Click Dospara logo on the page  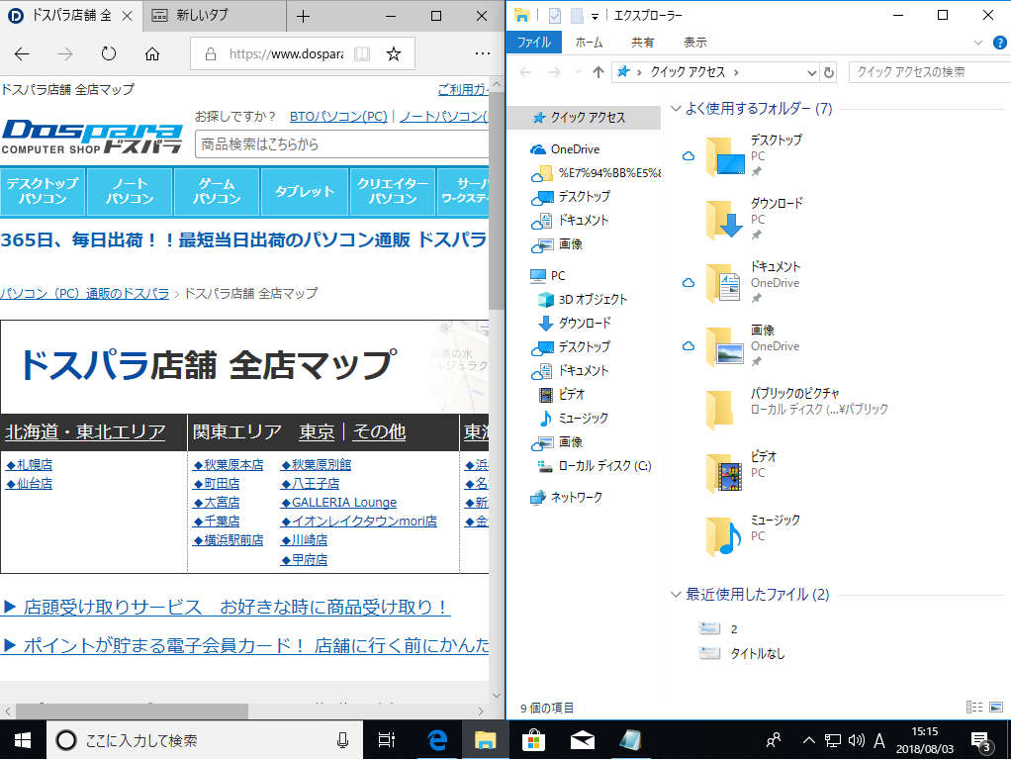tap(92, 137)
